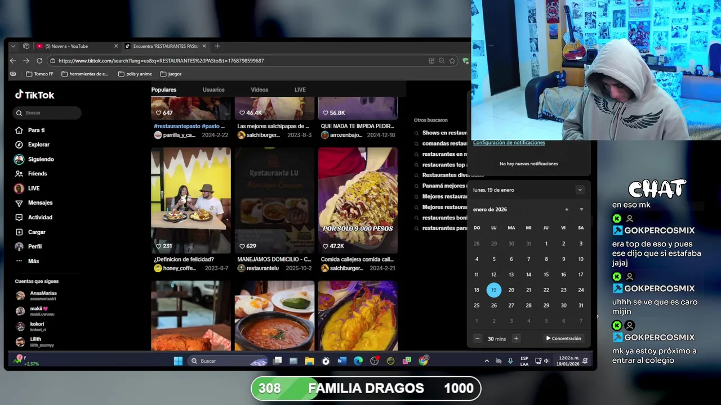The width and height of the screenshot is (721, 405).
Task: Bookmark page with star icon
Action: [452, 61]
